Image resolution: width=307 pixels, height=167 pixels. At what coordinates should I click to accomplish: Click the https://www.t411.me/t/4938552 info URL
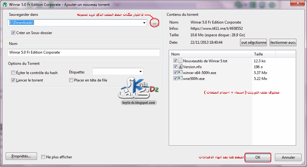point(216,29)
